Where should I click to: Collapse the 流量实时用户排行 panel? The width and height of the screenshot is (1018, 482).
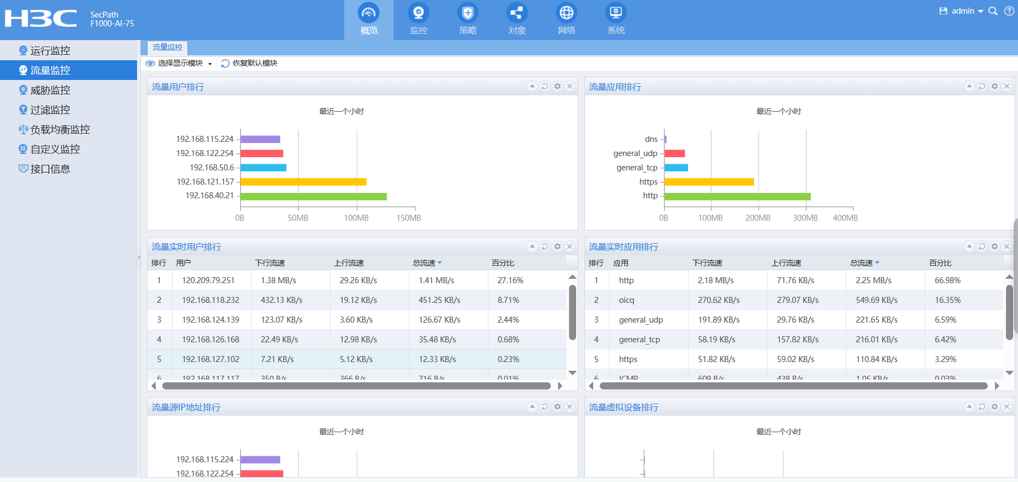click(532, 246)
